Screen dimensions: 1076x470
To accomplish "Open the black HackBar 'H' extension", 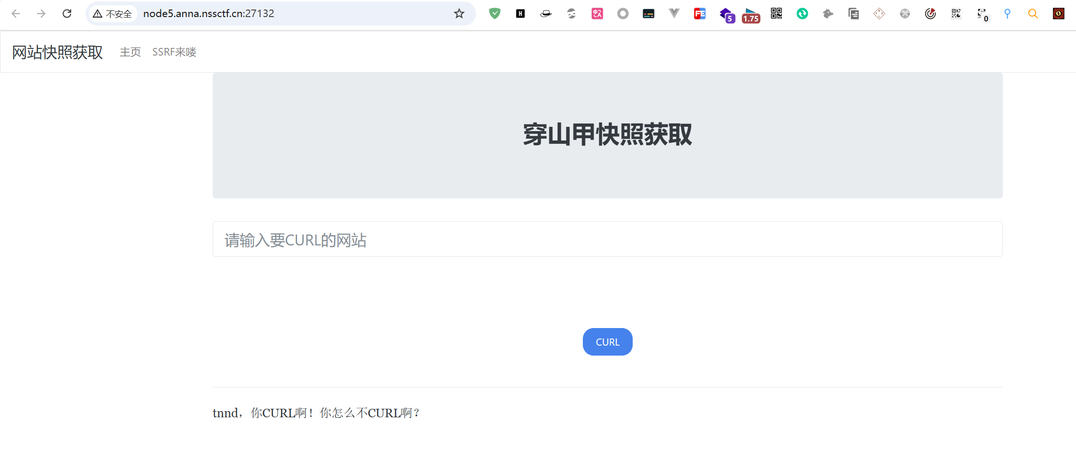I will tap(520, 14).
